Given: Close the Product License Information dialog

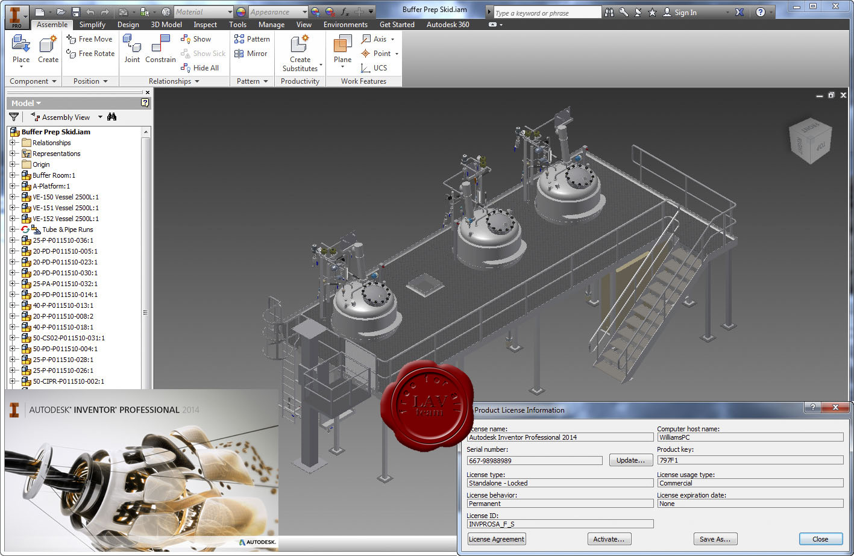Looking at the screenshot, I should (x=820, y=539).
